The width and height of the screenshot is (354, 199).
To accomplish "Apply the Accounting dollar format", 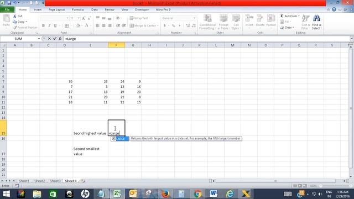I will click(x=165, y=26).
